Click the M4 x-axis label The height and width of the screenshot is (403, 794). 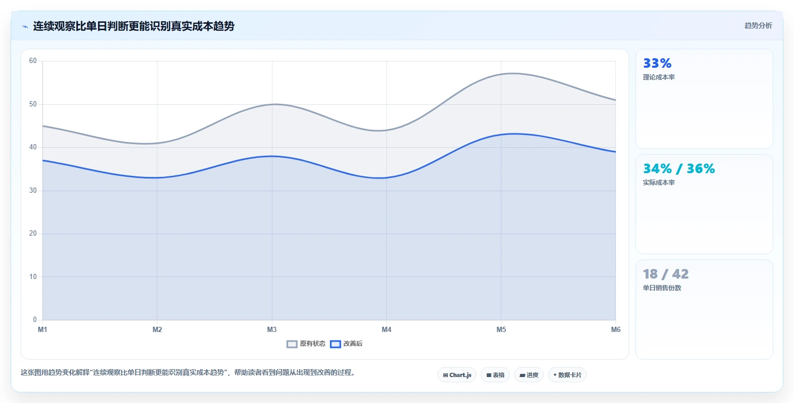[x=386, y=329]
